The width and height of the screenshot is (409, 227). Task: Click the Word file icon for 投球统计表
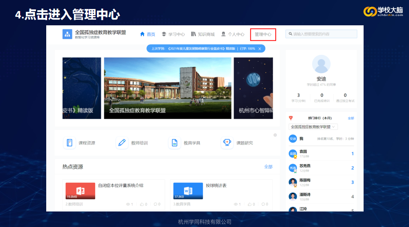click(188, 191)
